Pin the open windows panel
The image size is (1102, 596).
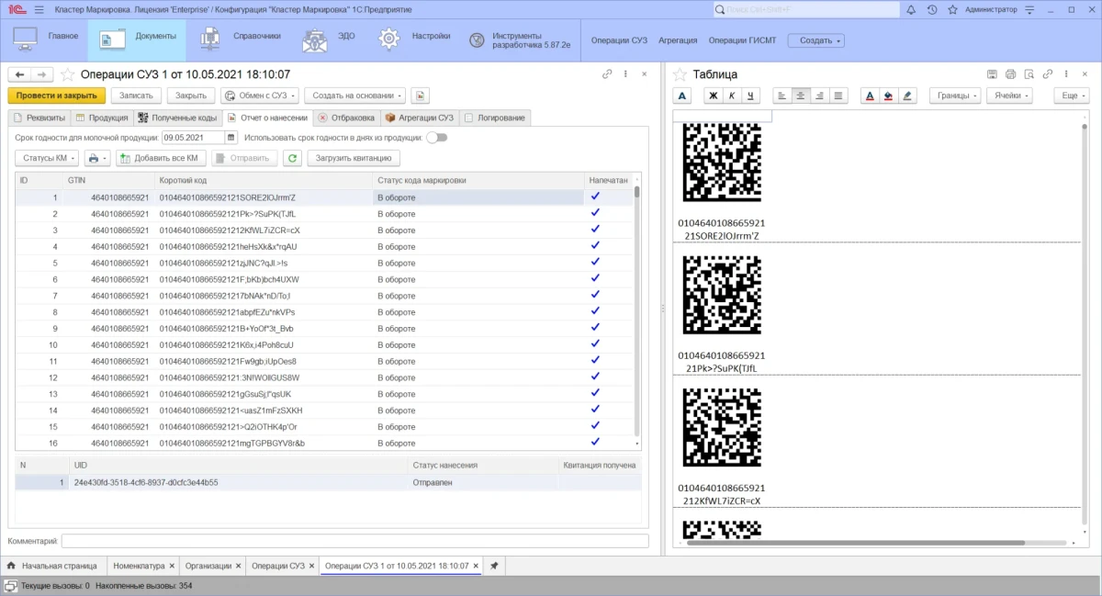coord(494,566)
